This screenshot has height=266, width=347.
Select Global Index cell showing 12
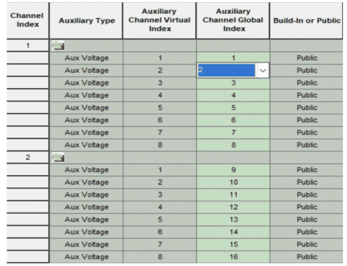point(233,207)
